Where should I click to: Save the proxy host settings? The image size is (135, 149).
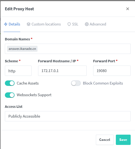pos(123,140)
